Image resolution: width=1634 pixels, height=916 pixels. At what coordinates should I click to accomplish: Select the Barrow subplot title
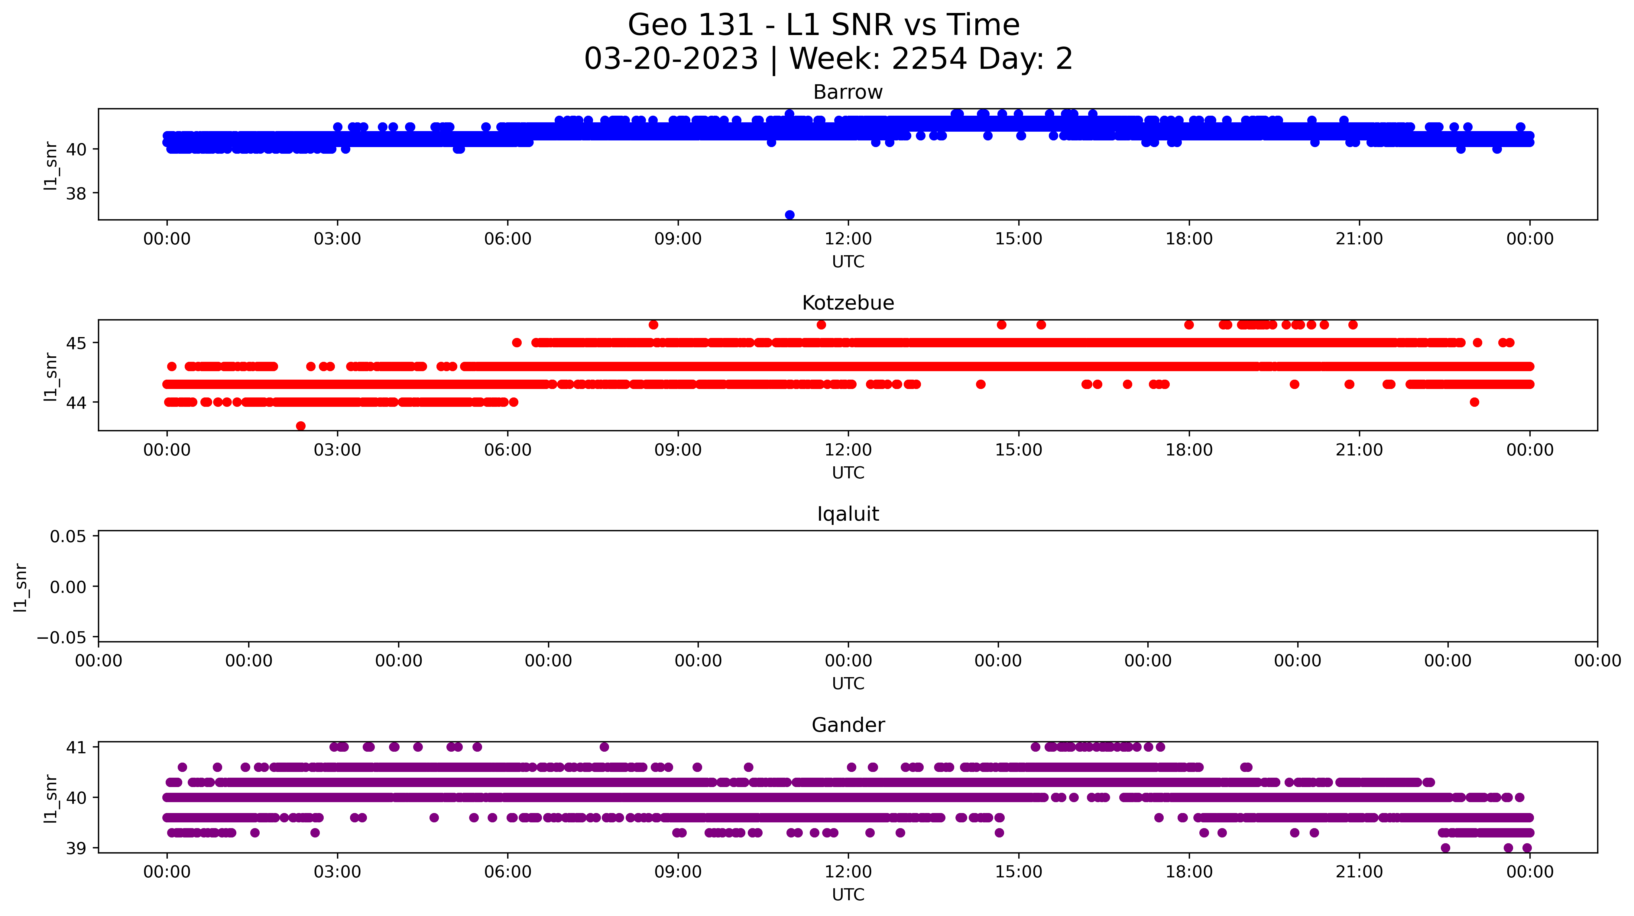pyautogui.click(x=848, y=92)
